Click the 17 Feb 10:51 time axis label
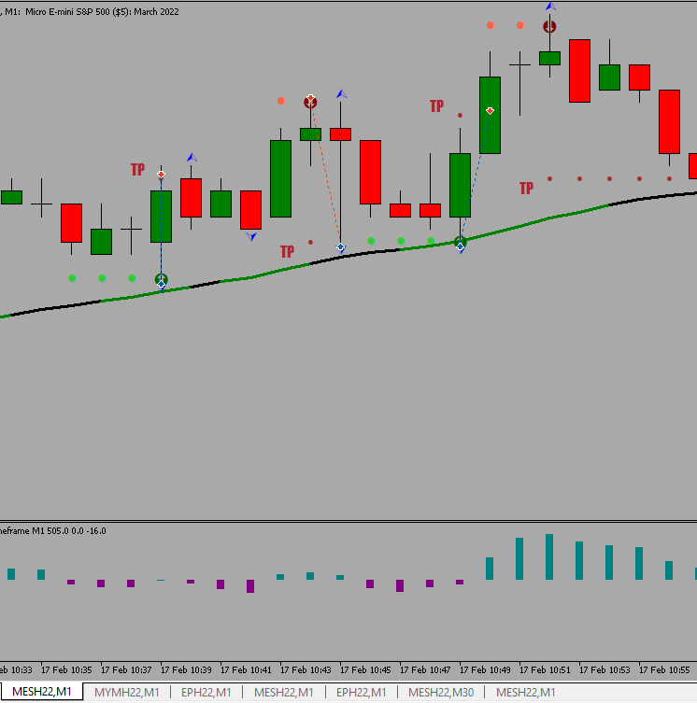The height and width of the screenshot is (703, 697). pos(545,669)
